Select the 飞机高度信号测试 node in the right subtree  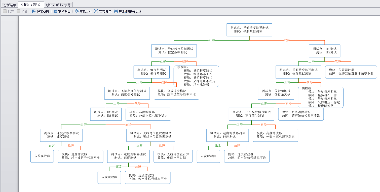click(x=251, y=114)
